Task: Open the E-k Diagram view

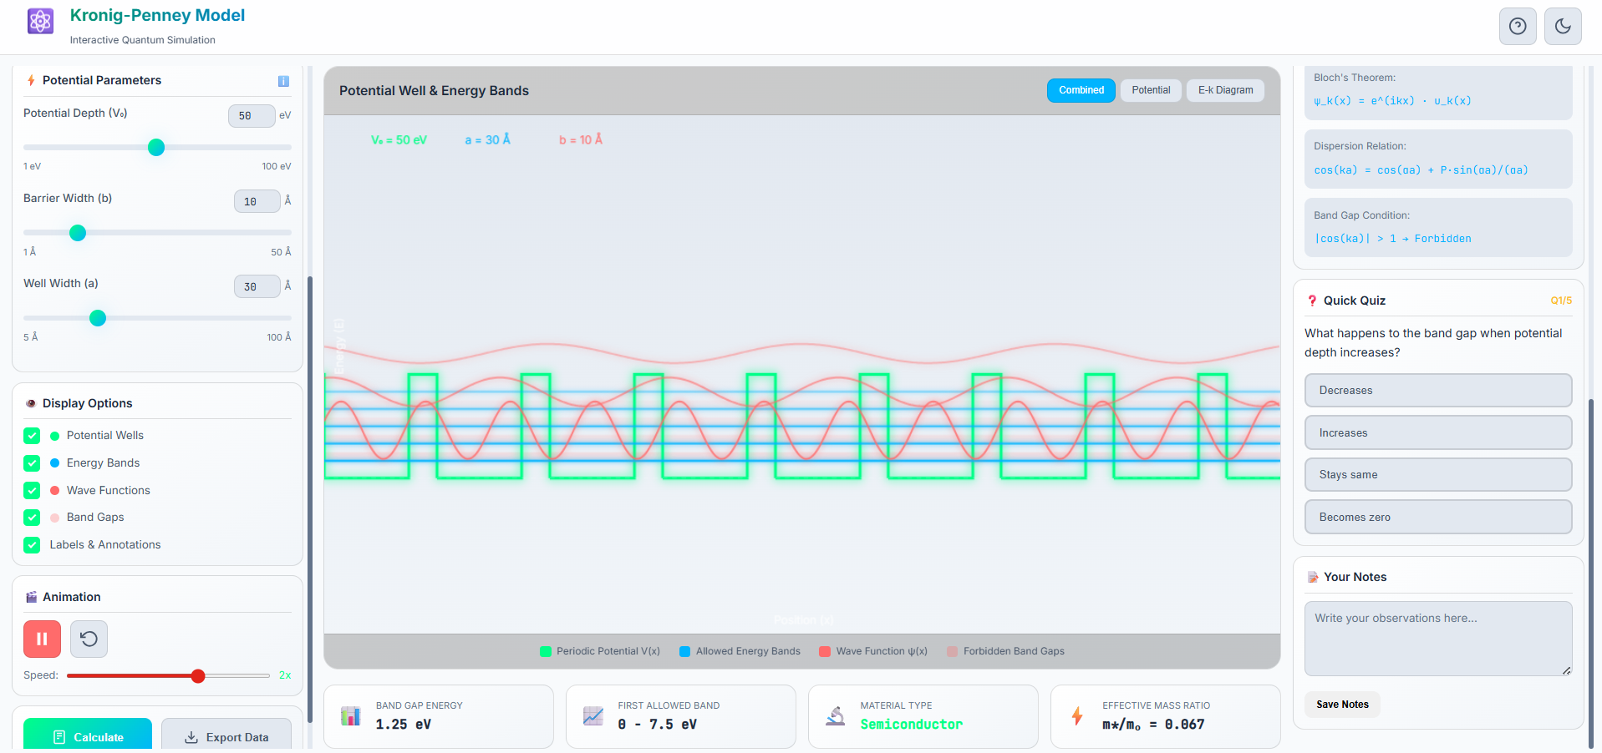Action: [x=1224, y=90]
